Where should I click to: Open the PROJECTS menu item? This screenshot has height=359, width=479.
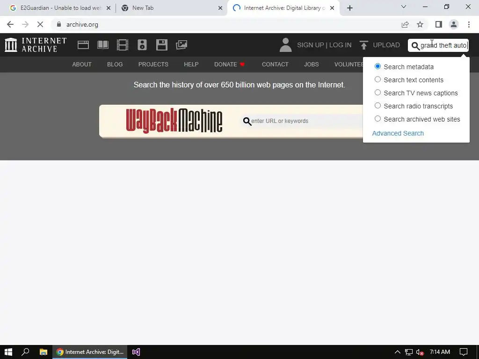pos(153,65)
